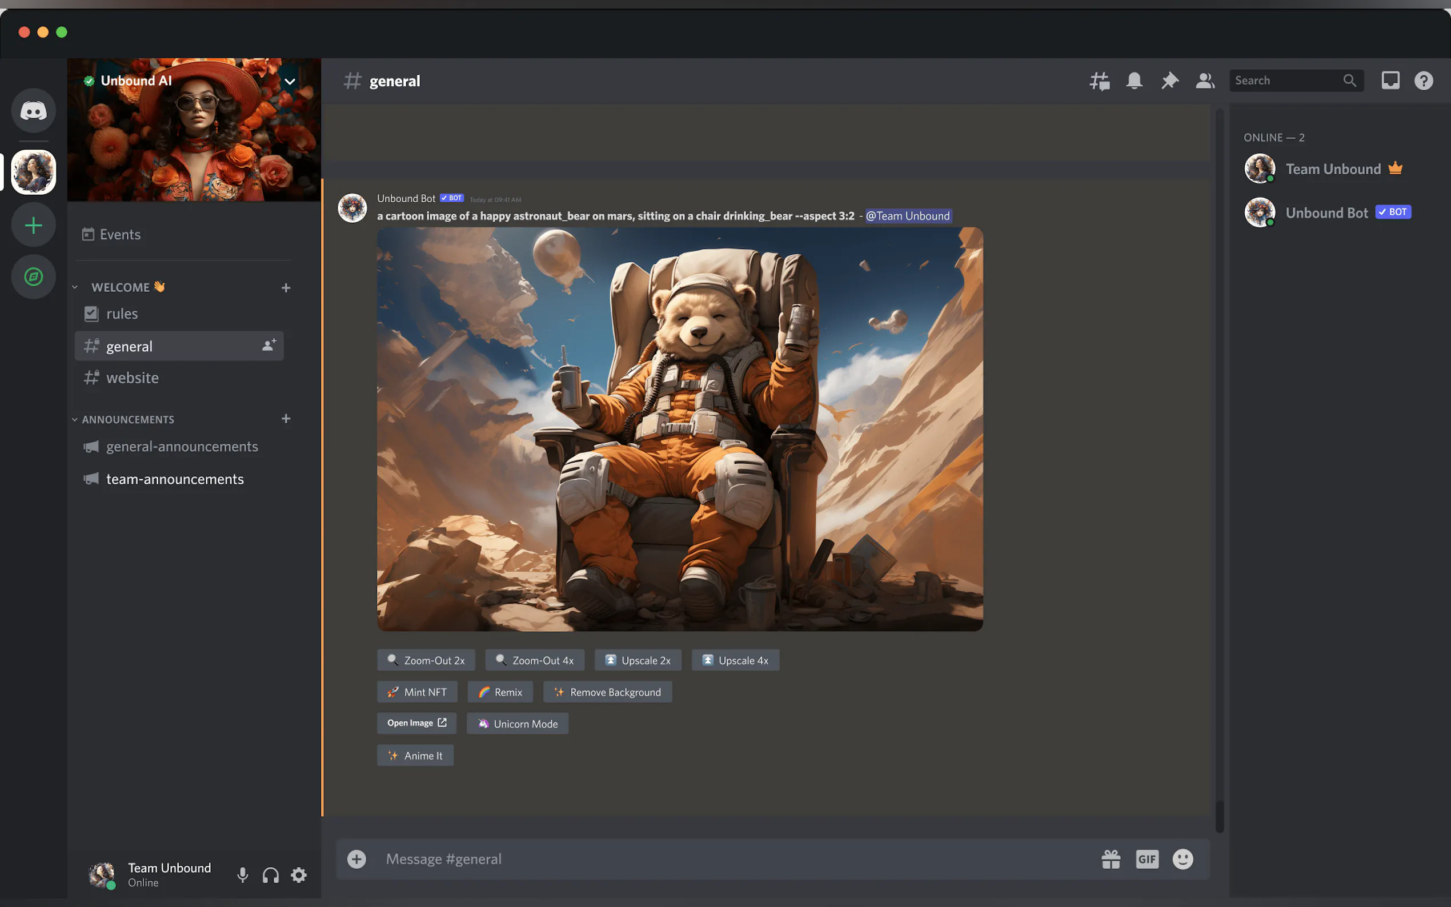Toggle the member list icon
Image resolution: width=1451 pixels, height=907 pixels.
(x=1204, y=81)
